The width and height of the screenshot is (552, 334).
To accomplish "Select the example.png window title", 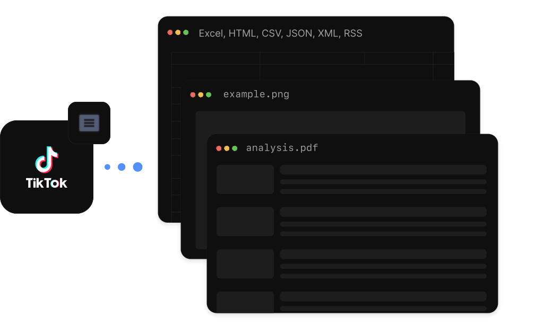I will click(256, 94).
